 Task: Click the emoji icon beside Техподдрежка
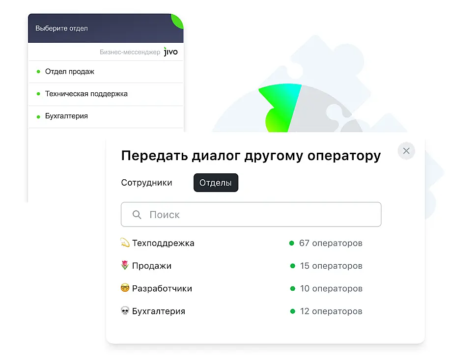[125, 243]
